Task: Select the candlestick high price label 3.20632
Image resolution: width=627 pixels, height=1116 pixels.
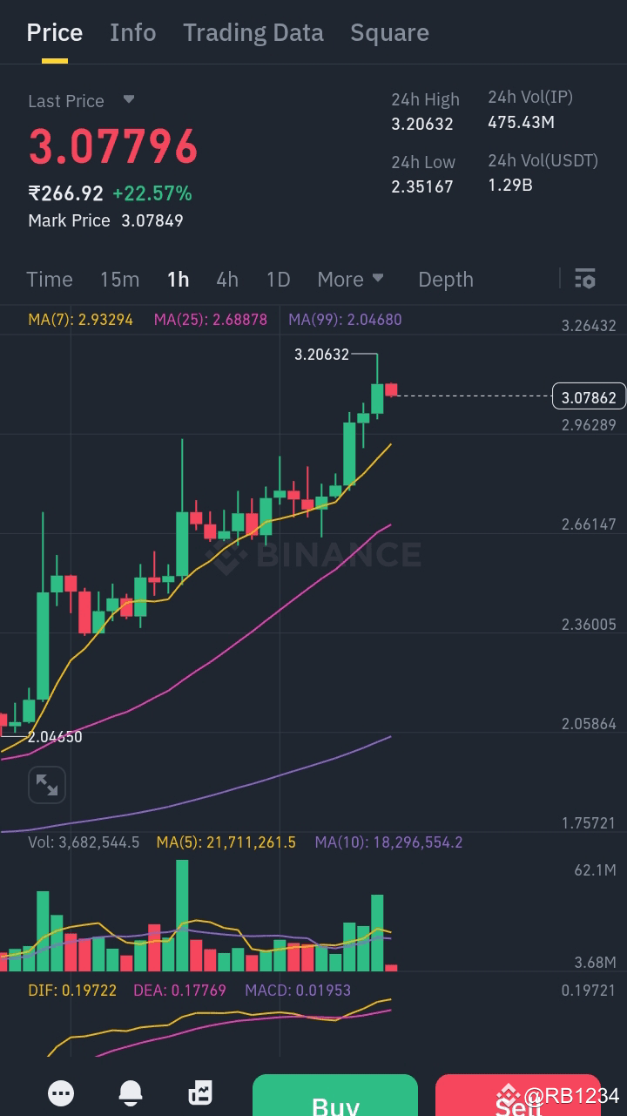Action: tap(321, 355)
